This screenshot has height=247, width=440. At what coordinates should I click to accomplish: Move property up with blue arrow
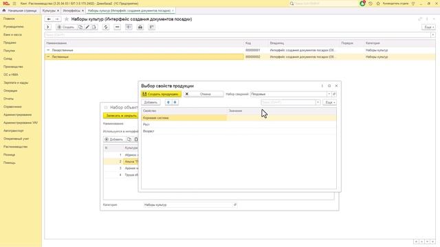pos(168,102)
